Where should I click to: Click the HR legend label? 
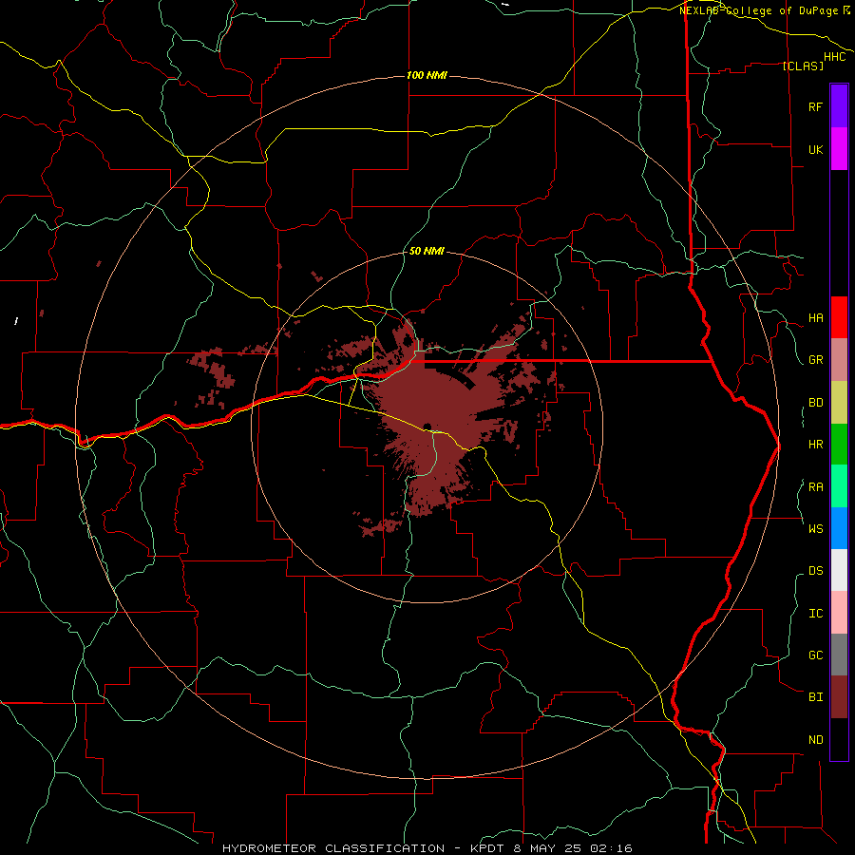[x=815, y=445]
